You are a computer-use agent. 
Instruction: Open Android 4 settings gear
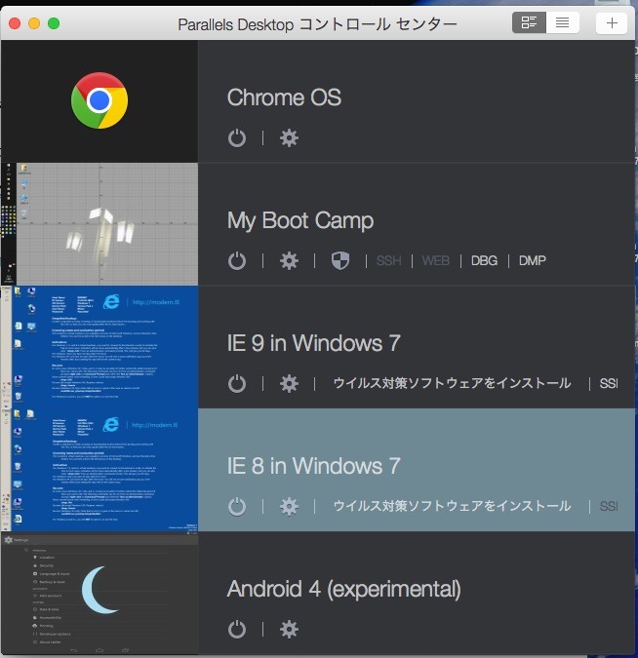pyautogui.click(x=289, y=629)
